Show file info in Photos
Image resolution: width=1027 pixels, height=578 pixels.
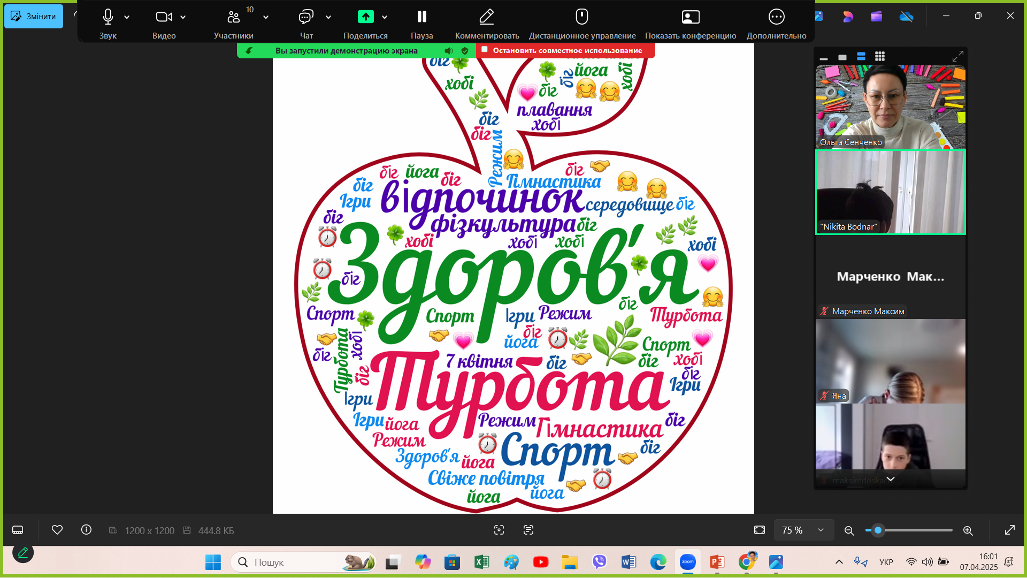tap(86, 530)
